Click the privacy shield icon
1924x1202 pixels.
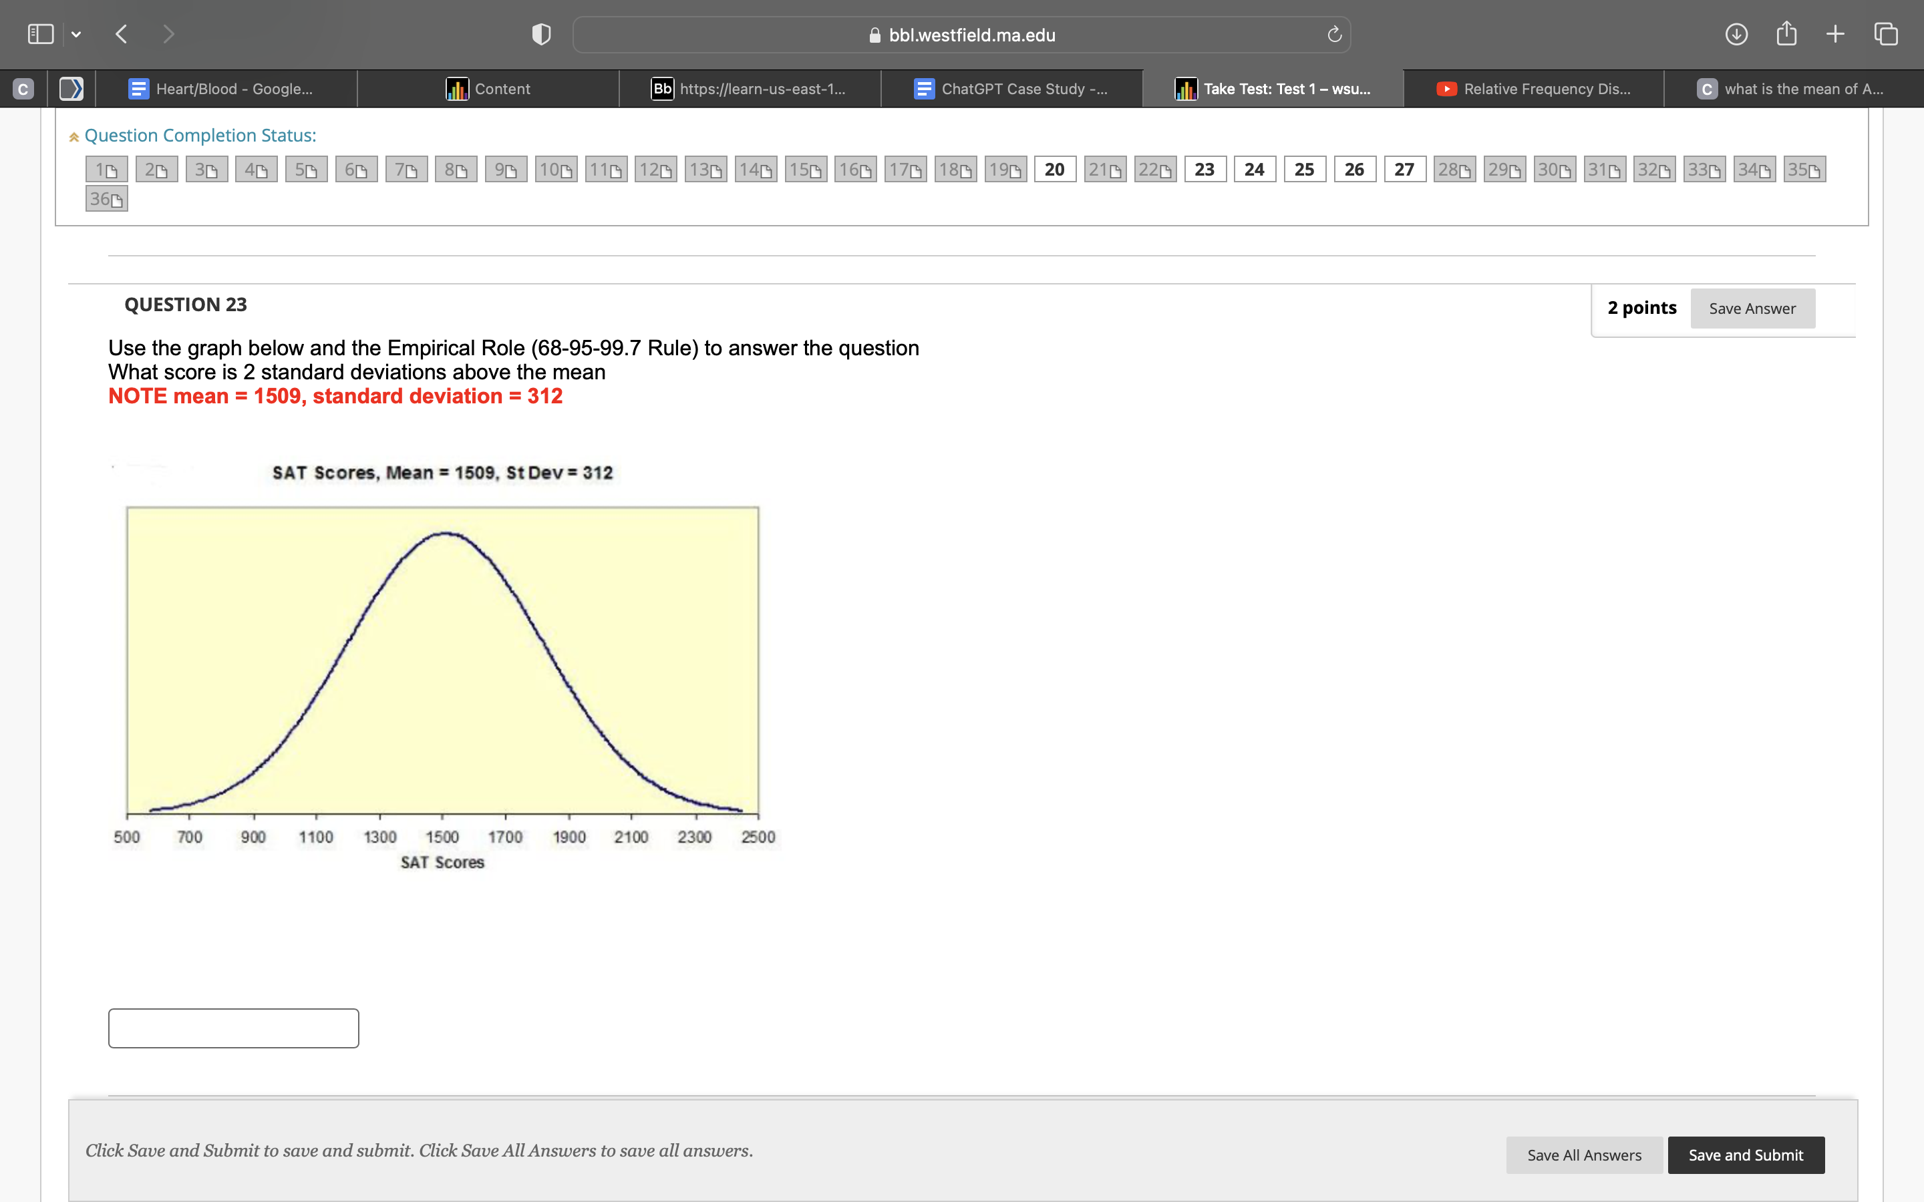pyautogui.click(x=540, y=34)
